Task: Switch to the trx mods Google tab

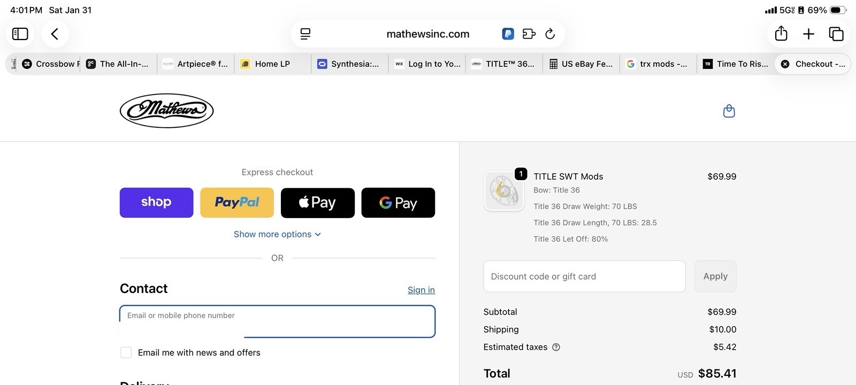Action: coord(658,64)
